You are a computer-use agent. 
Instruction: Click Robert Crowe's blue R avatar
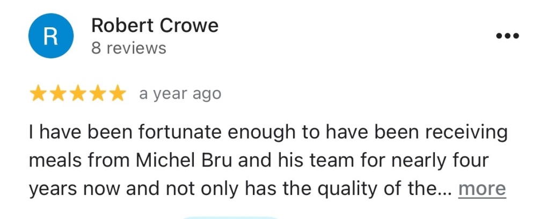click(x=50, y=36)
